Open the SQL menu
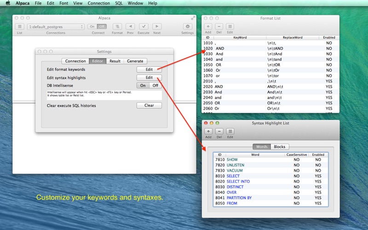Viewport: 368px width, 230px height. tap(119, 3)
